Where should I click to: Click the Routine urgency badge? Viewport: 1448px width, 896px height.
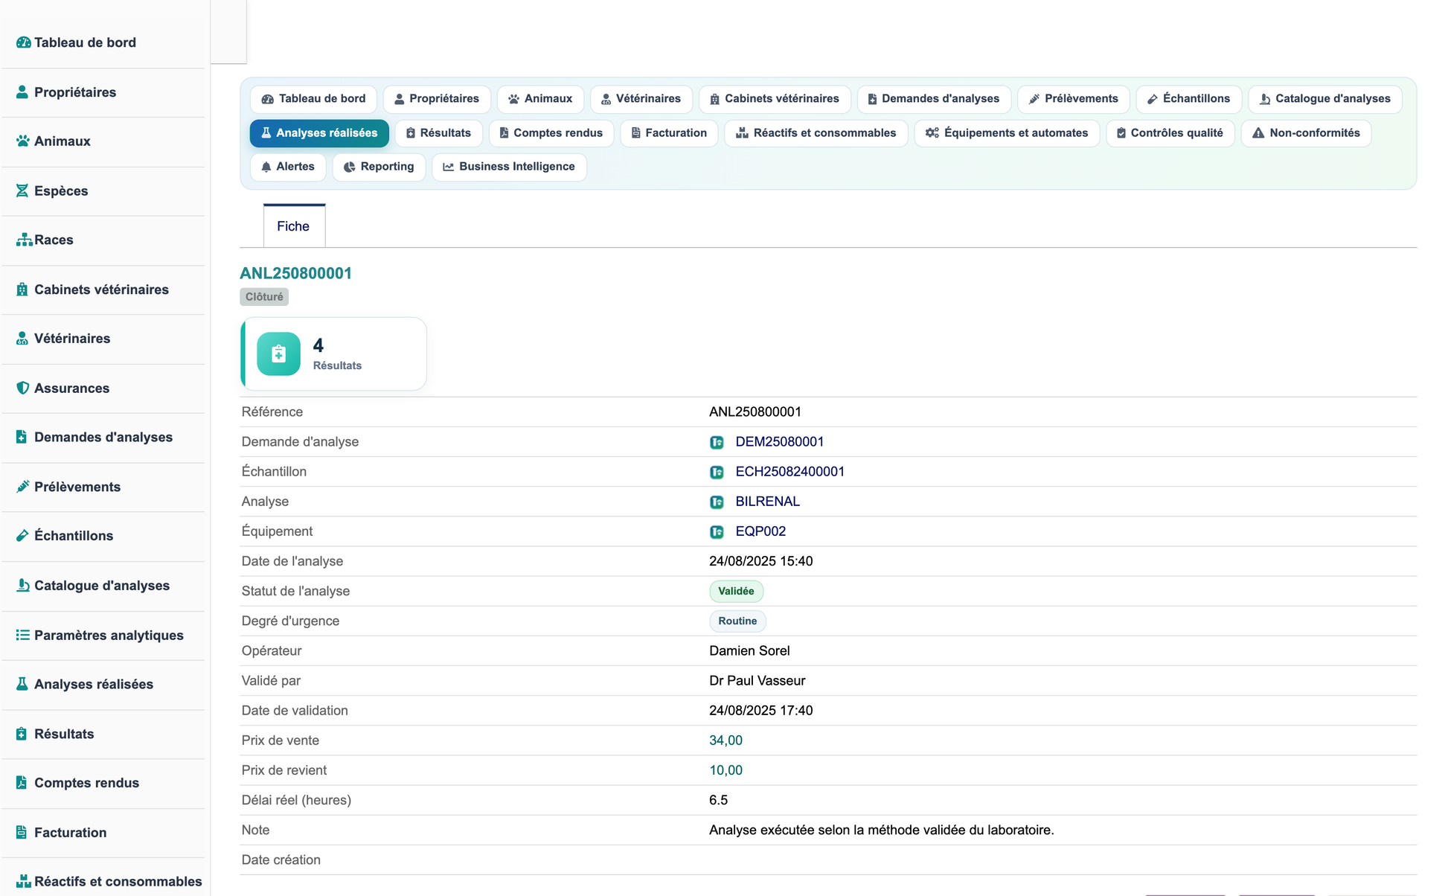tap(737, 621)
